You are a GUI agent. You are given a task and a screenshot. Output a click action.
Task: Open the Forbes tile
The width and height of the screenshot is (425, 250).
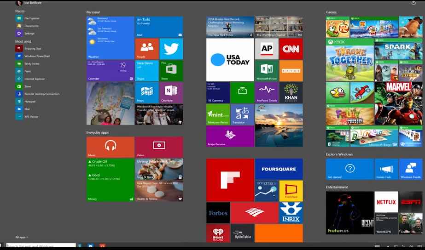(x=218, y=213)
